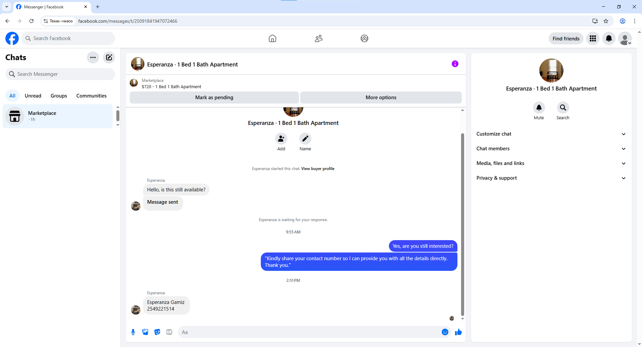Open Chrome three-dot menu
This screenshot has height=347, width=642.
[635, 21]
